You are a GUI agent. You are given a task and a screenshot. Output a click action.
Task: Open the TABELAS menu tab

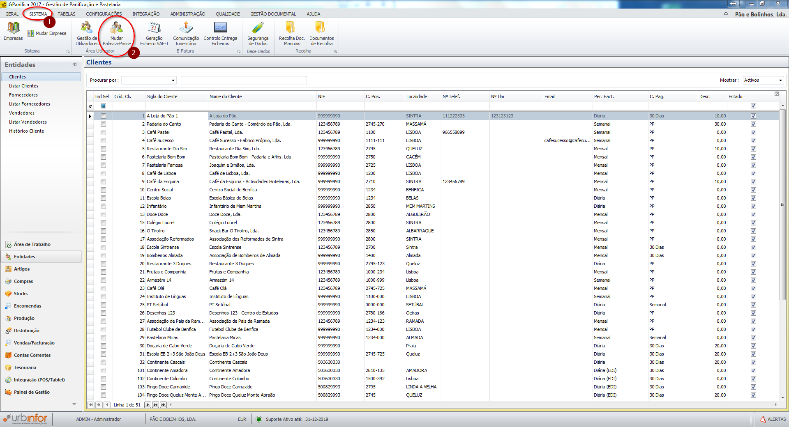click(67, 14)
